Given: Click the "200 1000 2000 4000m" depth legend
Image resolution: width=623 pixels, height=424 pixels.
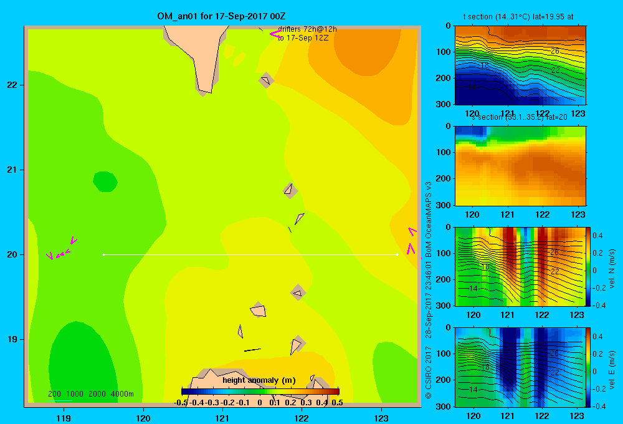Looking at the screenshot, I should [90, 394].
